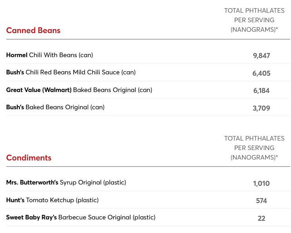
Task: Select the Hormel Chili With Beans row
Action: [x=148, y=55]
